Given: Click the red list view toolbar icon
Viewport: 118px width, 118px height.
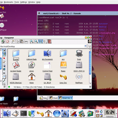Looking at the screenshot, I should tap(49, 42).
